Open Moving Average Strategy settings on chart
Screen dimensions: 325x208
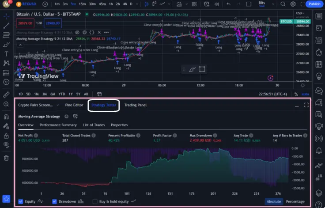(85, 32)
